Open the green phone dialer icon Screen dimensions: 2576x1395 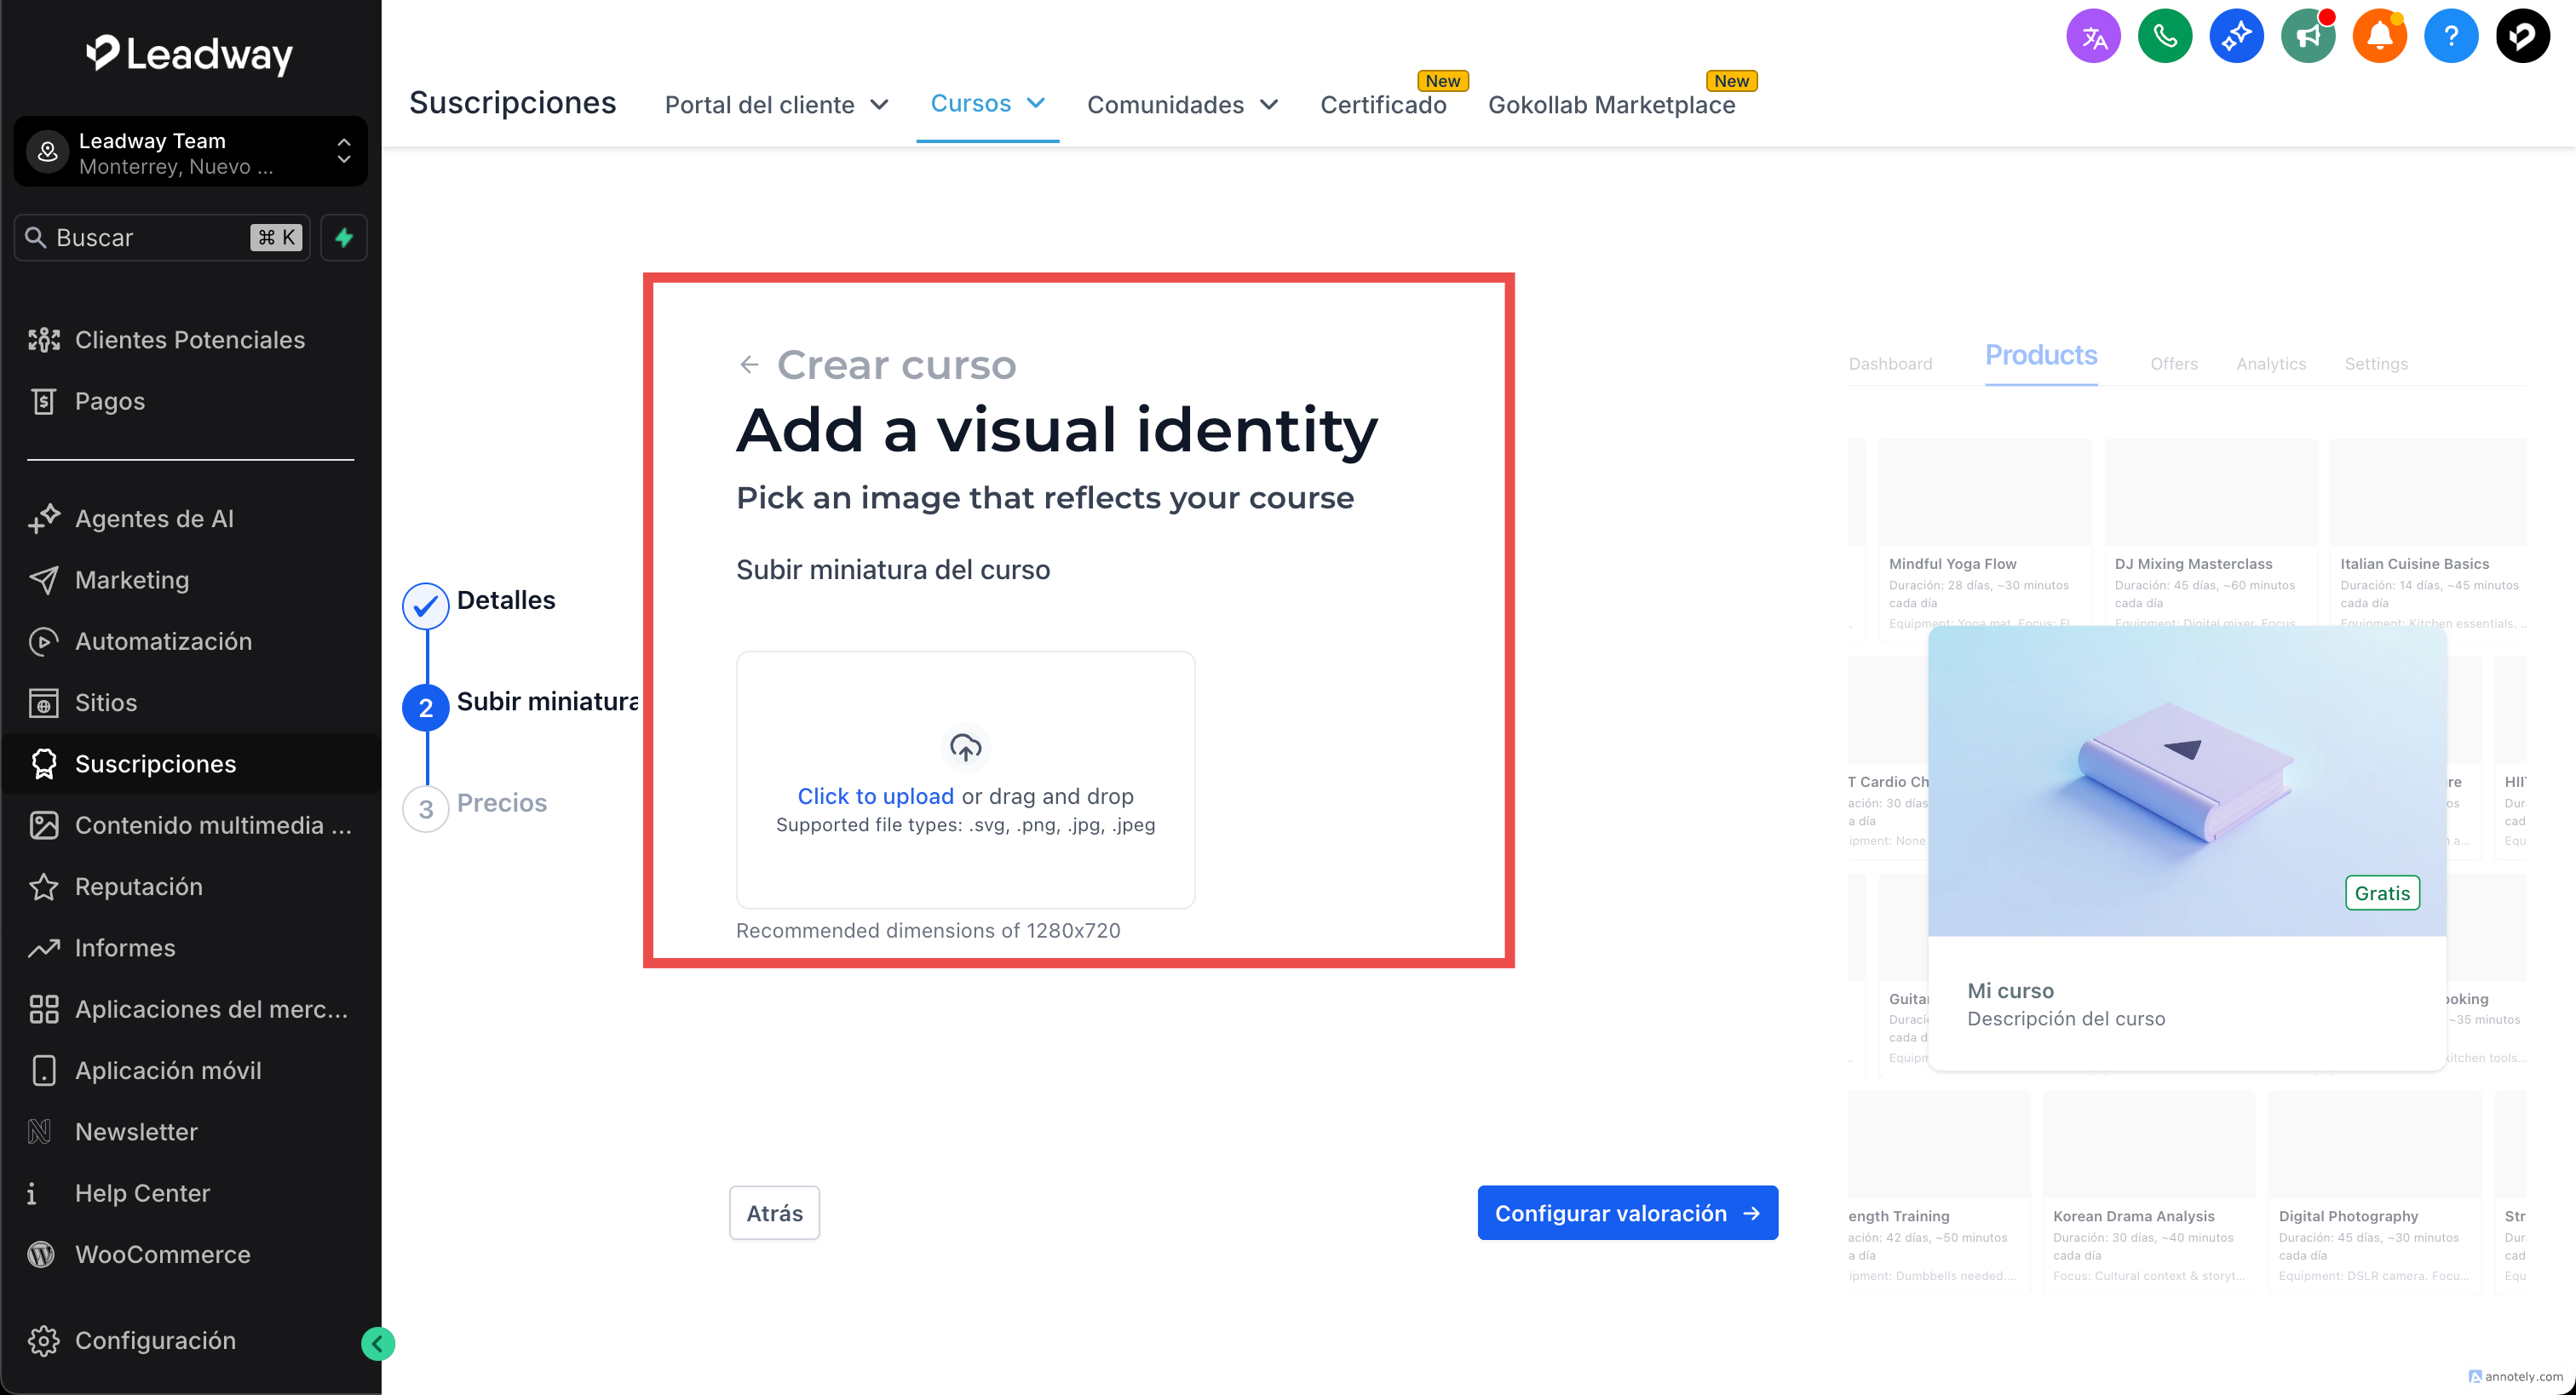pyautogui.click(x=2164, y=37)
